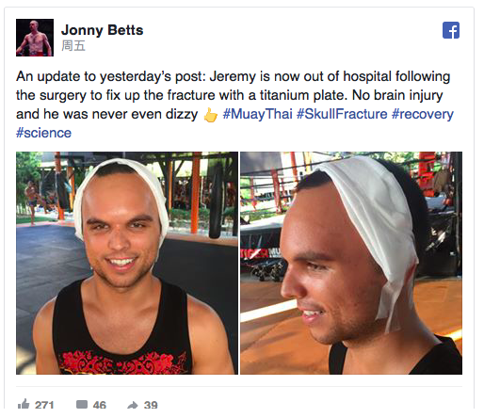View the 46 comments count
484x418 pixels.
point(100,405)
